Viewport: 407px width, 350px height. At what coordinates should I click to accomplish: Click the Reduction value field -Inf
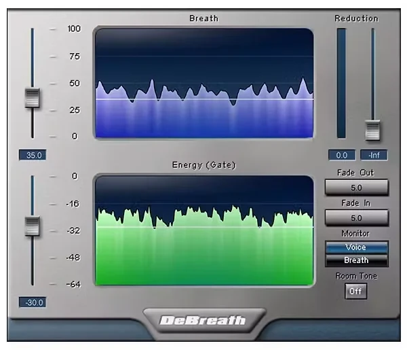click(x=374, y=155)
